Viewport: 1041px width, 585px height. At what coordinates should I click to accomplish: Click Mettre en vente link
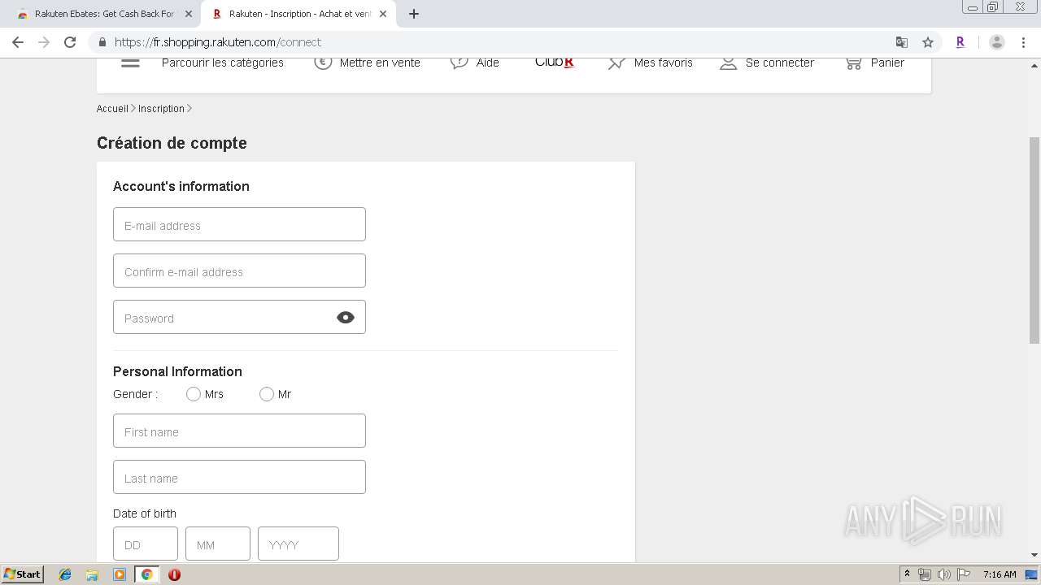(380, 63)
